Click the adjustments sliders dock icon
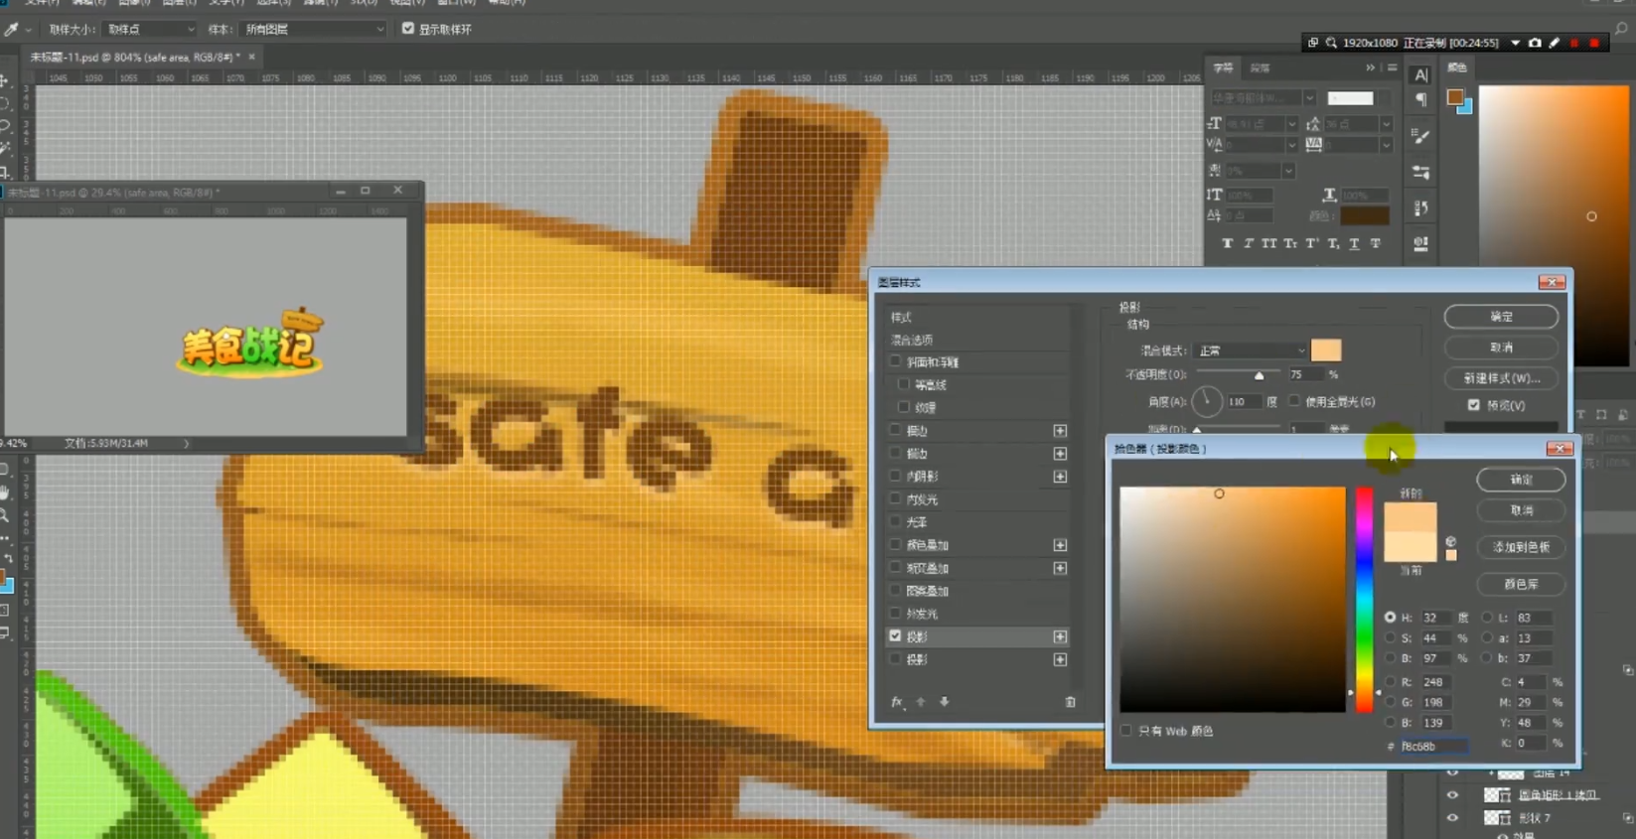 (1421, 173)
